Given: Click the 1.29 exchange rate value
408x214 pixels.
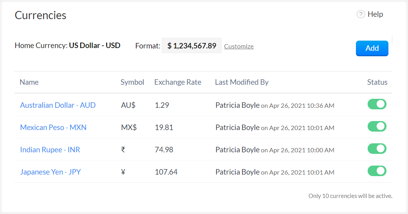Looking at the screenshot, I should [162, 105].
